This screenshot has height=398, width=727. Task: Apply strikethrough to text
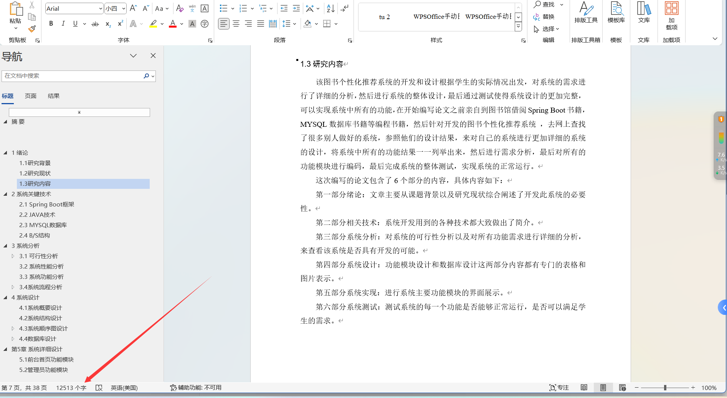click(95, 24)
